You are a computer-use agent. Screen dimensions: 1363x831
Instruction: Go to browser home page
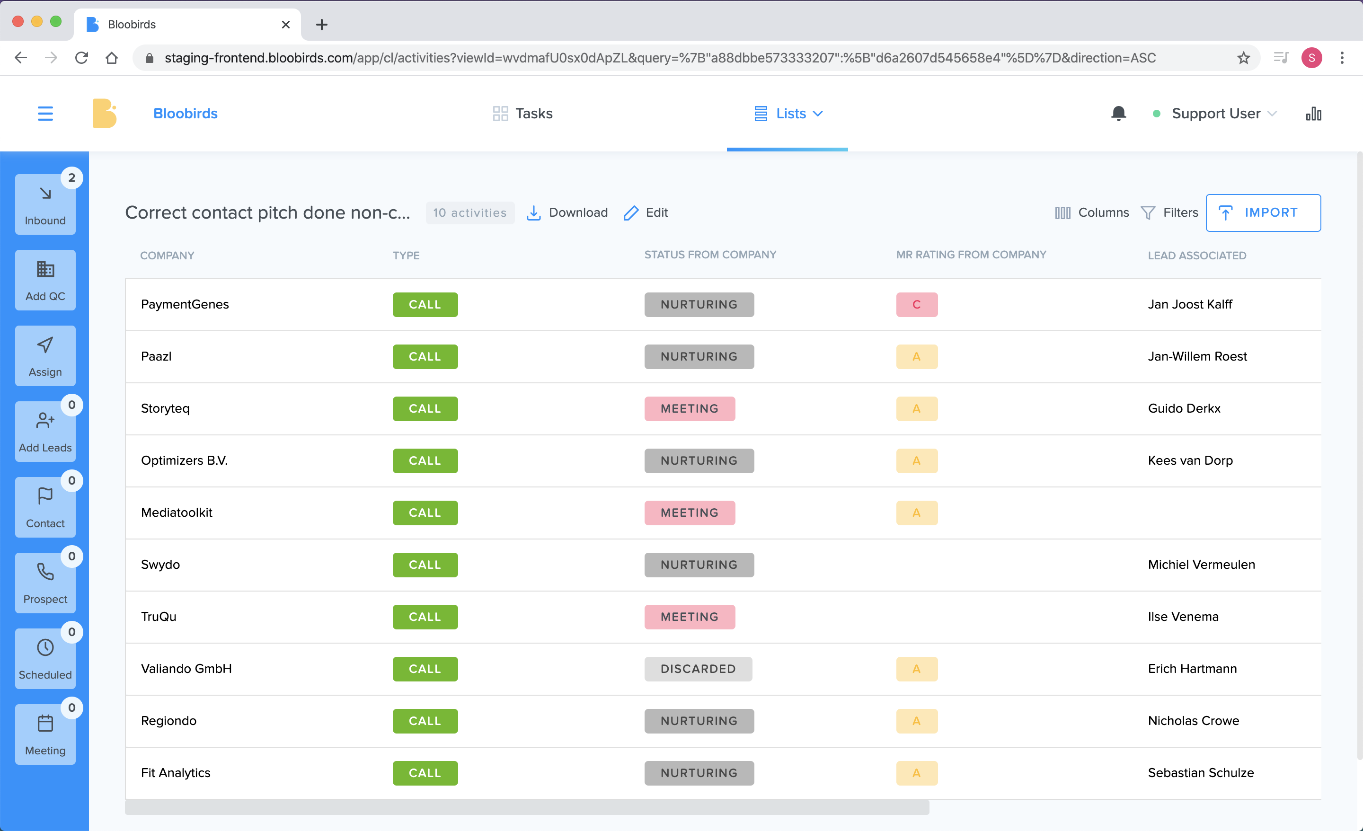pos(112,58)
